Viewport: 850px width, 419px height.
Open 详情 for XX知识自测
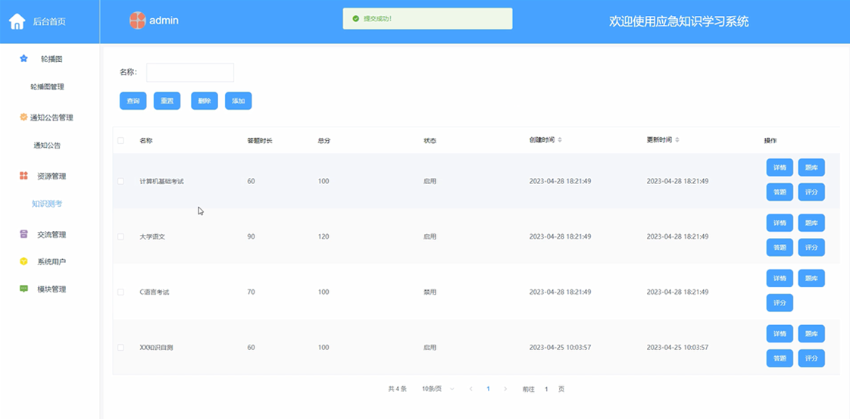coord(780,333)
